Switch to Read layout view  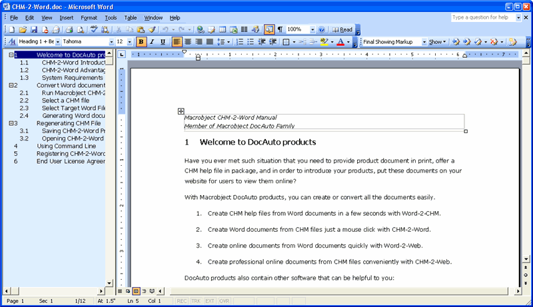click(x=342, y=30)
